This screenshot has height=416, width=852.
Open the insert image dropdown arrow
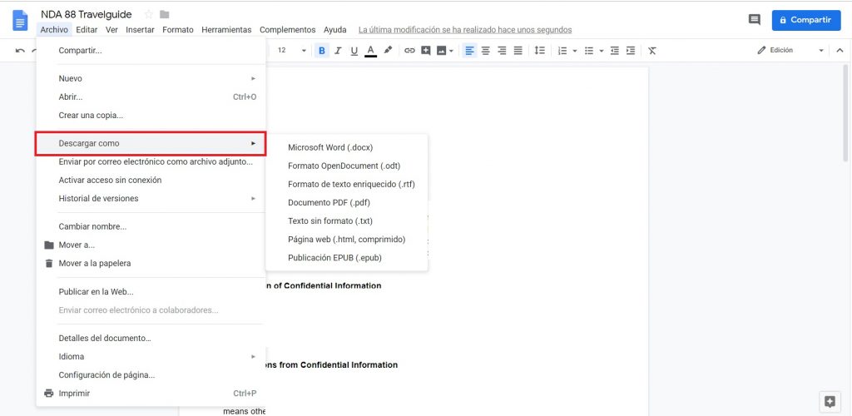(x=452, y=51)
